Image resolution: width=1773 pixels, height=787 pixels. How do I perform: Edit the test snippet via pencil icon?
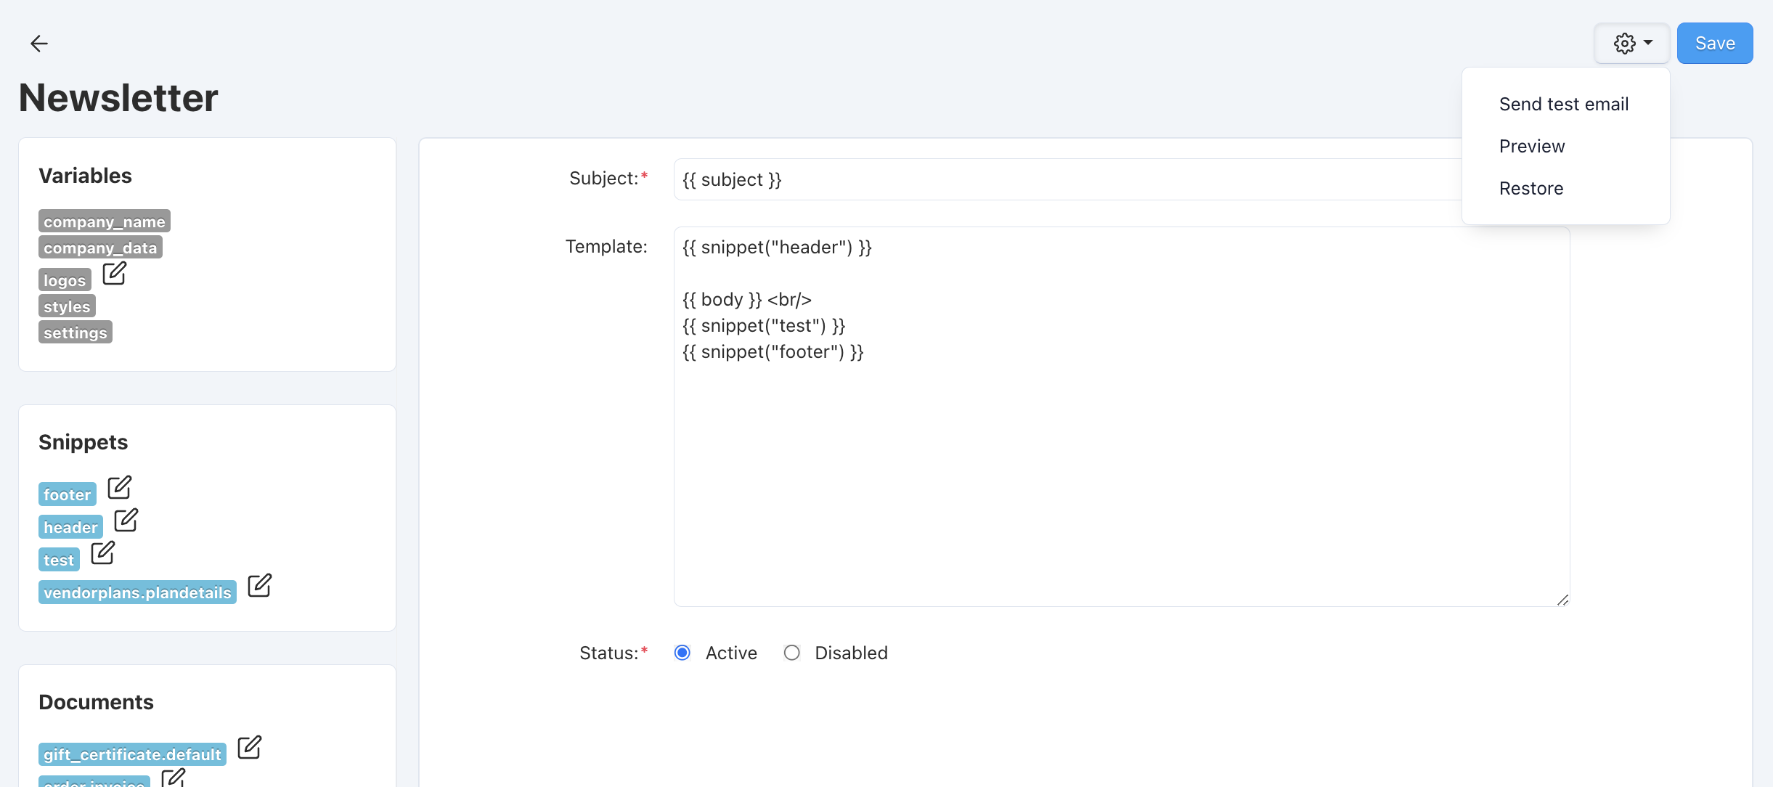tap(103, 553)
